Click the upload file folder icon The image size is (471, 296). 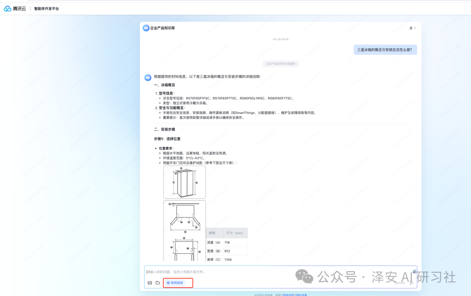click(158, 283)
